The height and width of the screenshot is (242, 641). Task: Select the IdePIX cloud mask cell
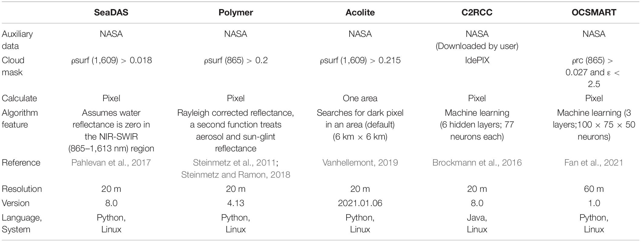477,60
